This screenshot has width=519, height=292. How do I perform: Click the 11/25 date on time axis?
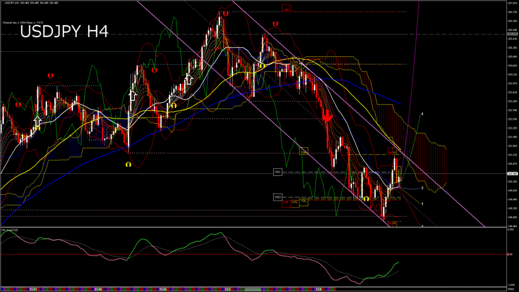(163, 289)
